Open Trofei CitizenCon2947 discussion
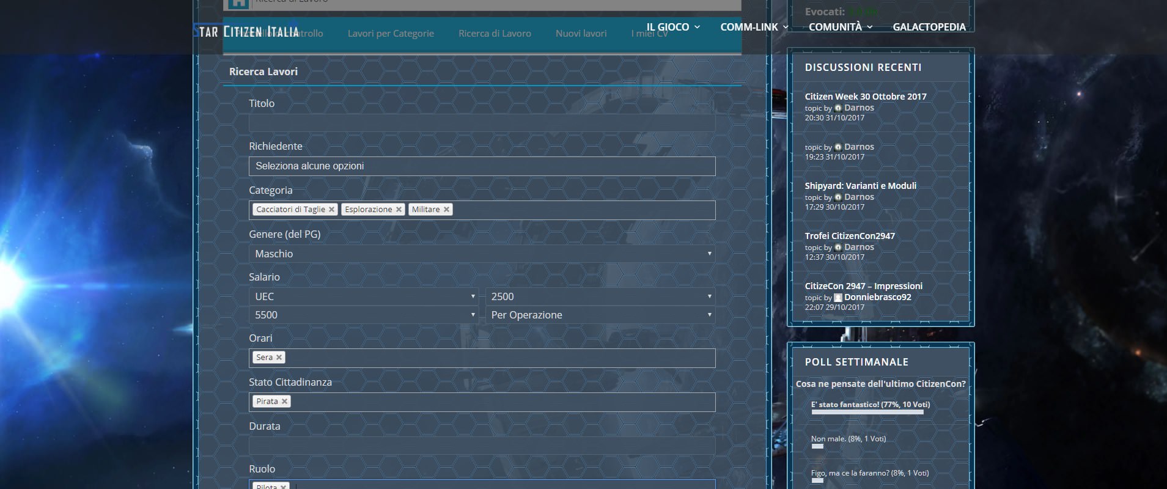This screenshot has width=1167, height=489. [849, 236]
